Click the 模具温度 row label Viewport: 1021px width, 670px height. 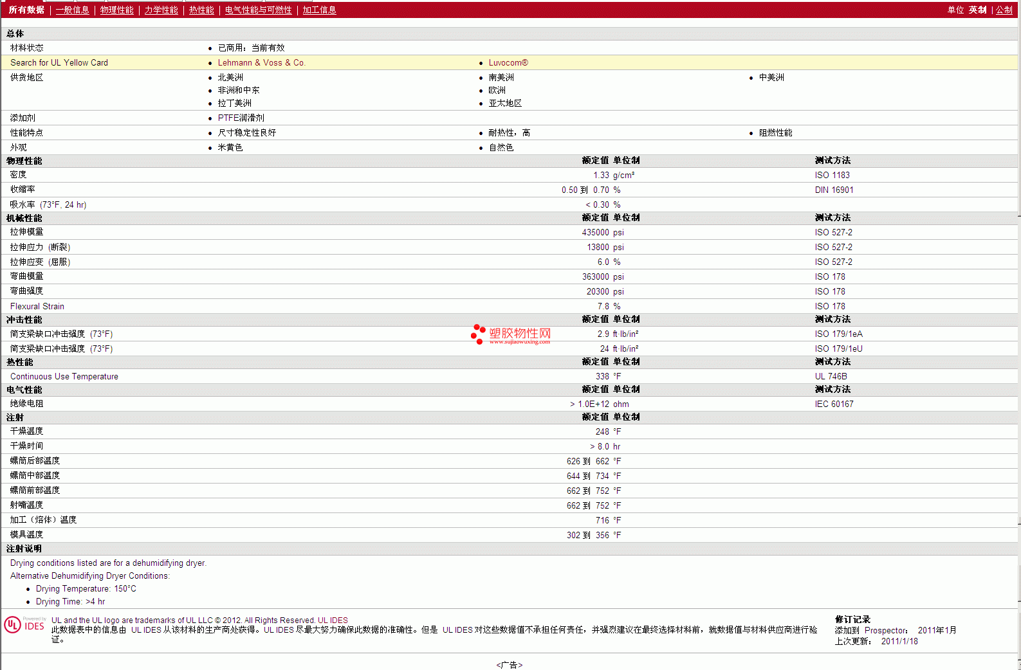coord(26,535)
